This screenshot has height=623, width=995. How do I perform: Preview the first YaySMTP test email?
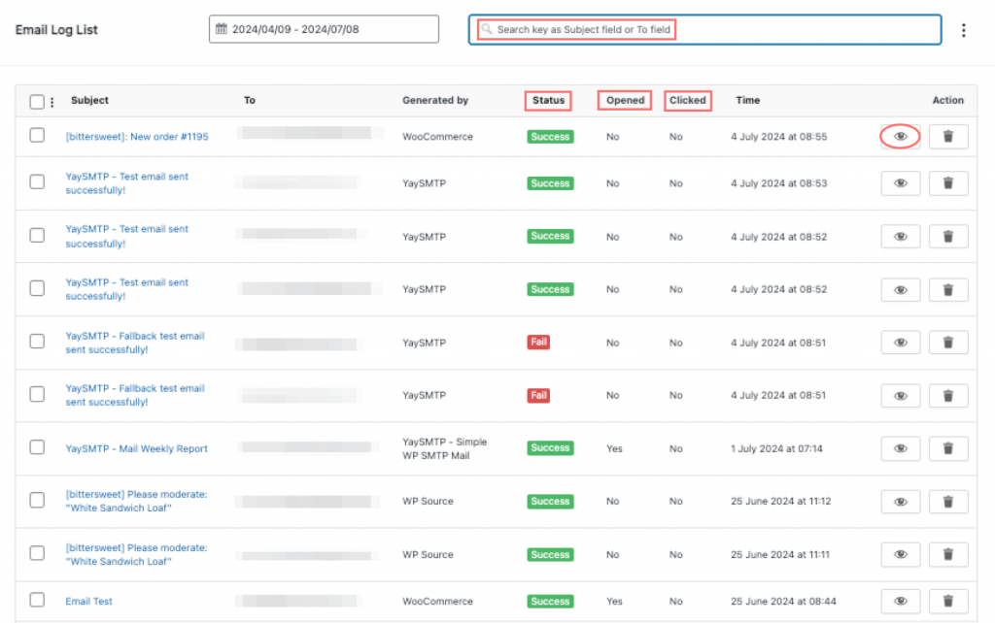pyautogui.click(x=900, y=182)
